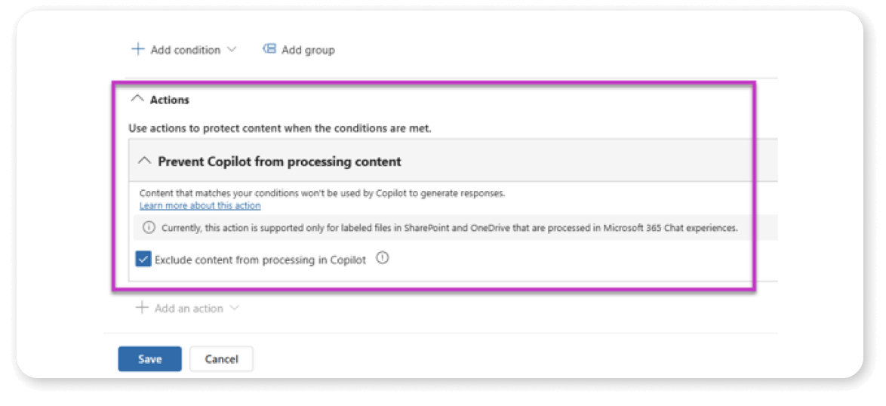Uncheck Exclude content from processing in Copilot checkbox
Viewport: 886px width, 406px height.
pyautogui.click(x=143, y=260)
